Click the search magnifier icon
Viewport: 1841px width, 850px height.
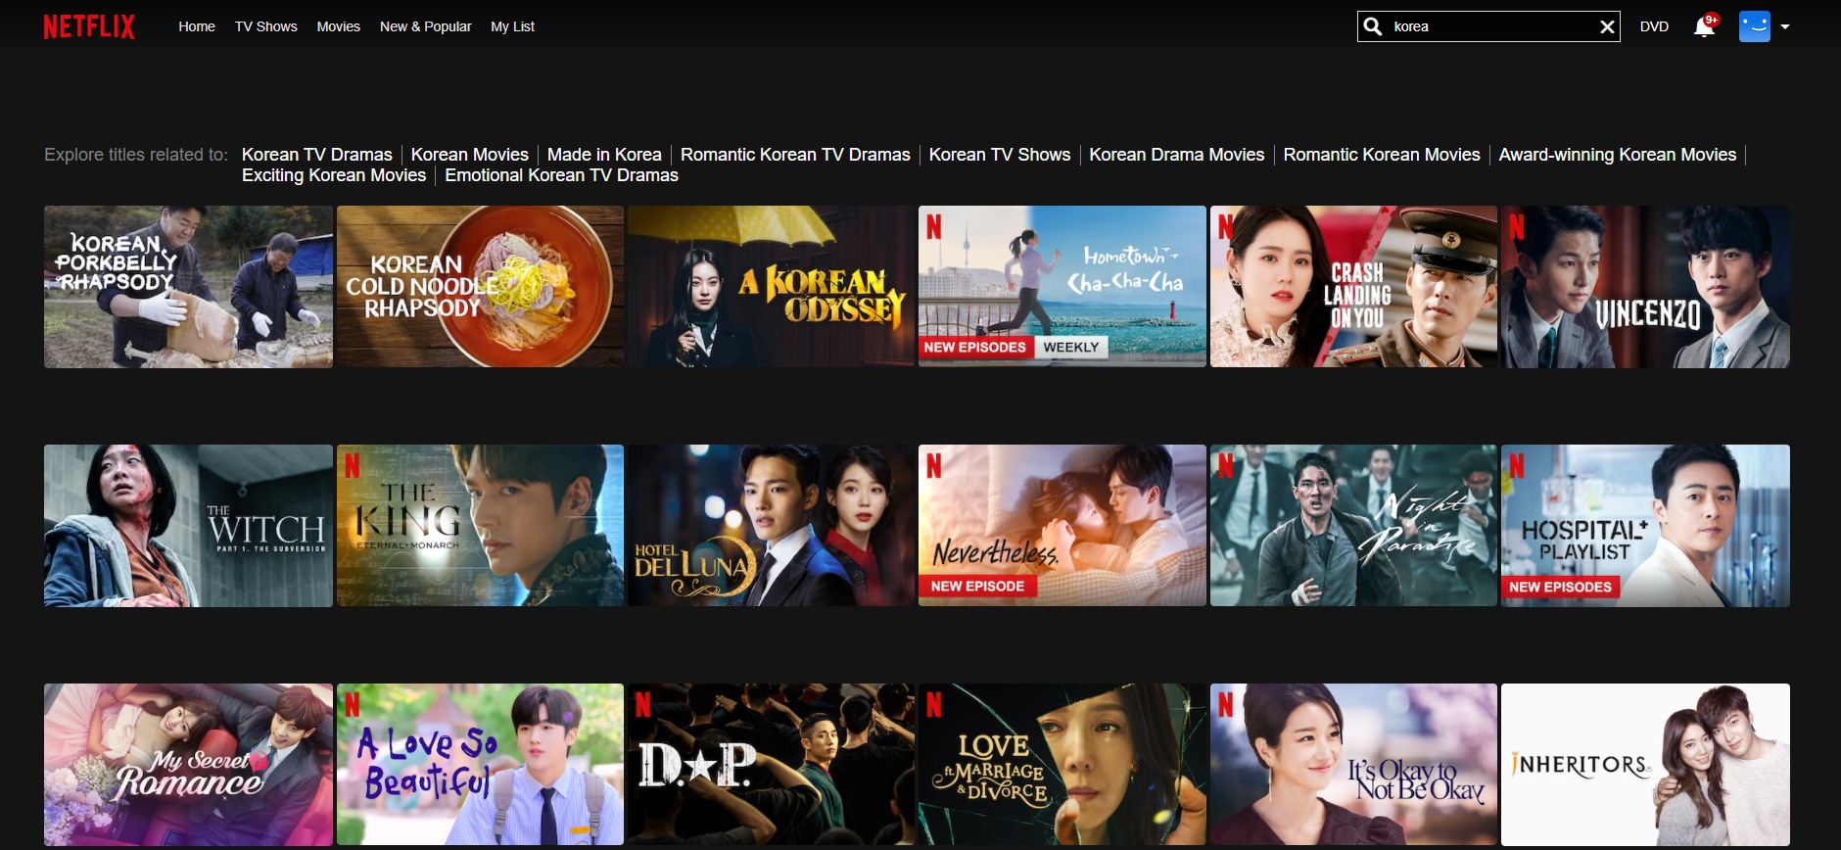click(x=1374, y=26)
